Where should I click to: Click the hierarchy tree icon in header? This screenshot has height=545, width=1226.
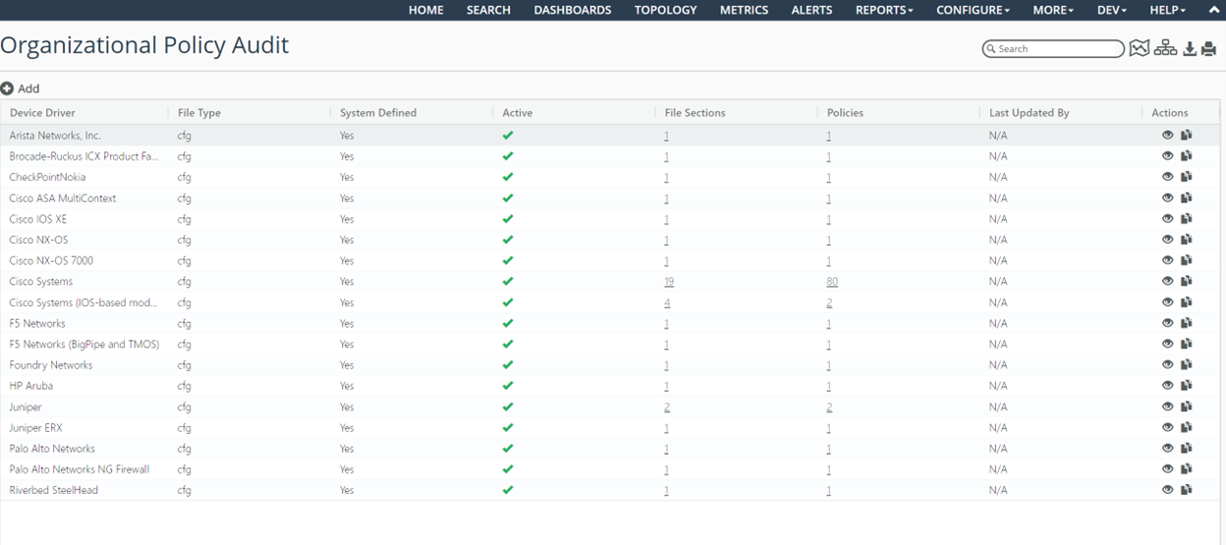tap(1165, 48)
